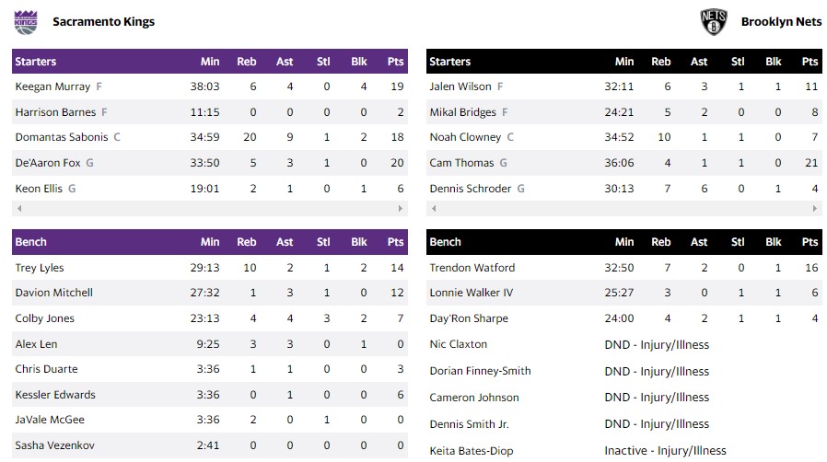Open Cam Thomas player profile
827x462 pixels.
click(461, 163)
